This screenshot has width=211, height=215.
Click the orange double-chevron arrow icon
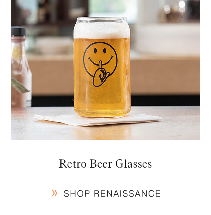55,193
